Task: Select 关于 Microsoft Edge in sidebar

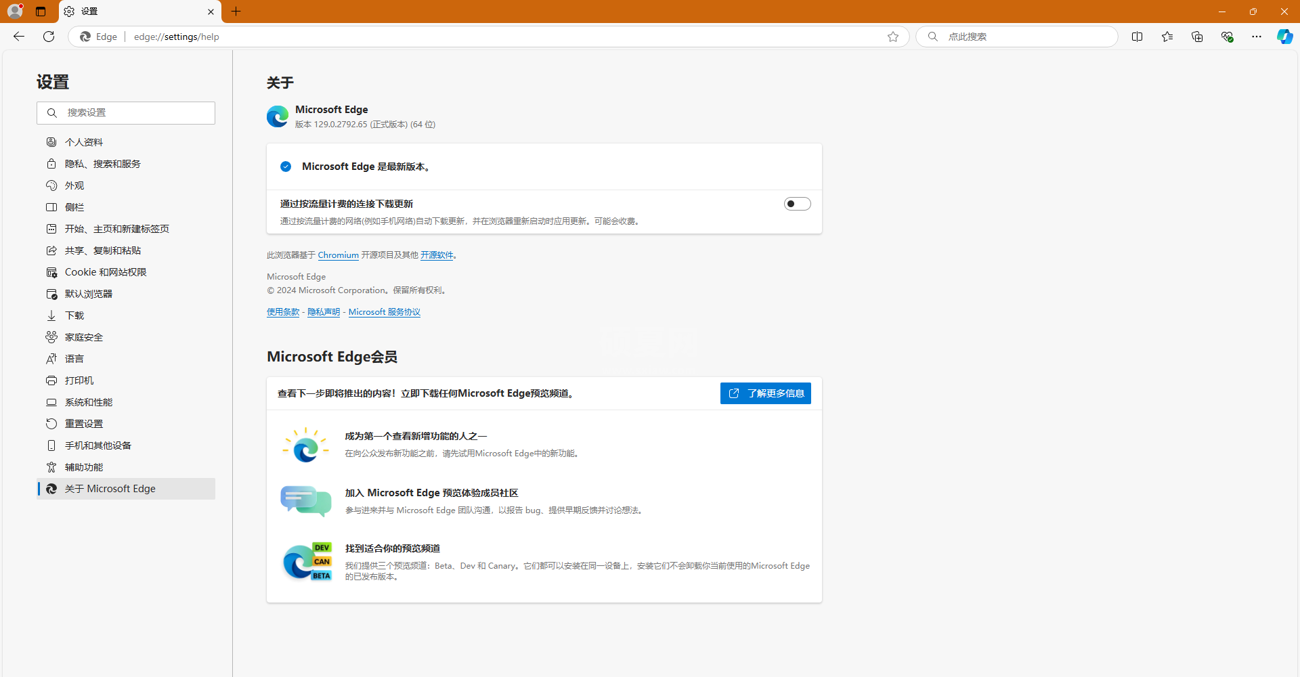Action: tap(126, 489)
